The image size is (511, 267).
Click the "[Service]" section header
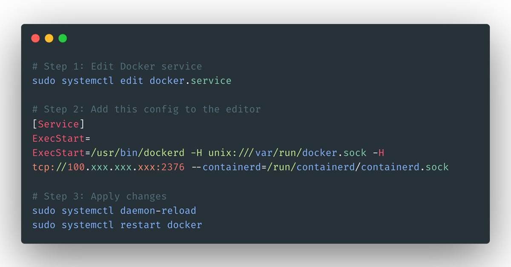click(x=58, y=124)
